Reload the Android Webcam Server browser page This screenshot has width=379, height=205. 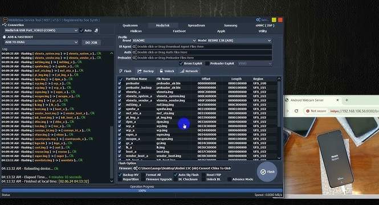click(296, 111)
